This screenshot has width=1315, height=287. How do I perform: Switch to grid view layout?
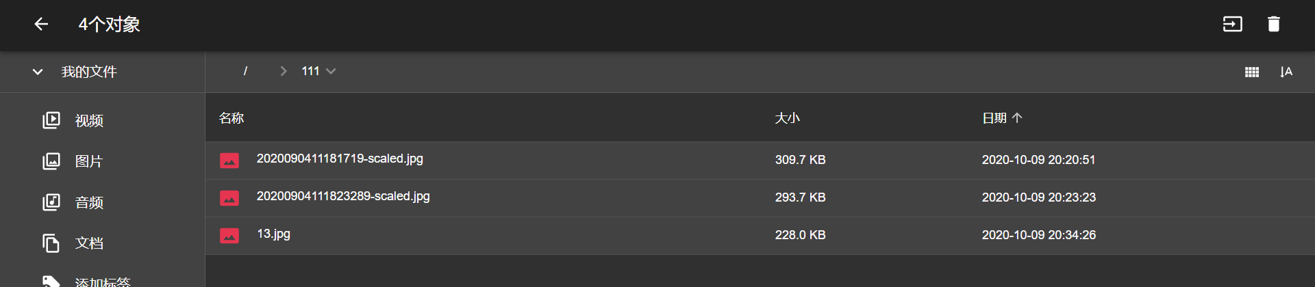(1251, 72)
